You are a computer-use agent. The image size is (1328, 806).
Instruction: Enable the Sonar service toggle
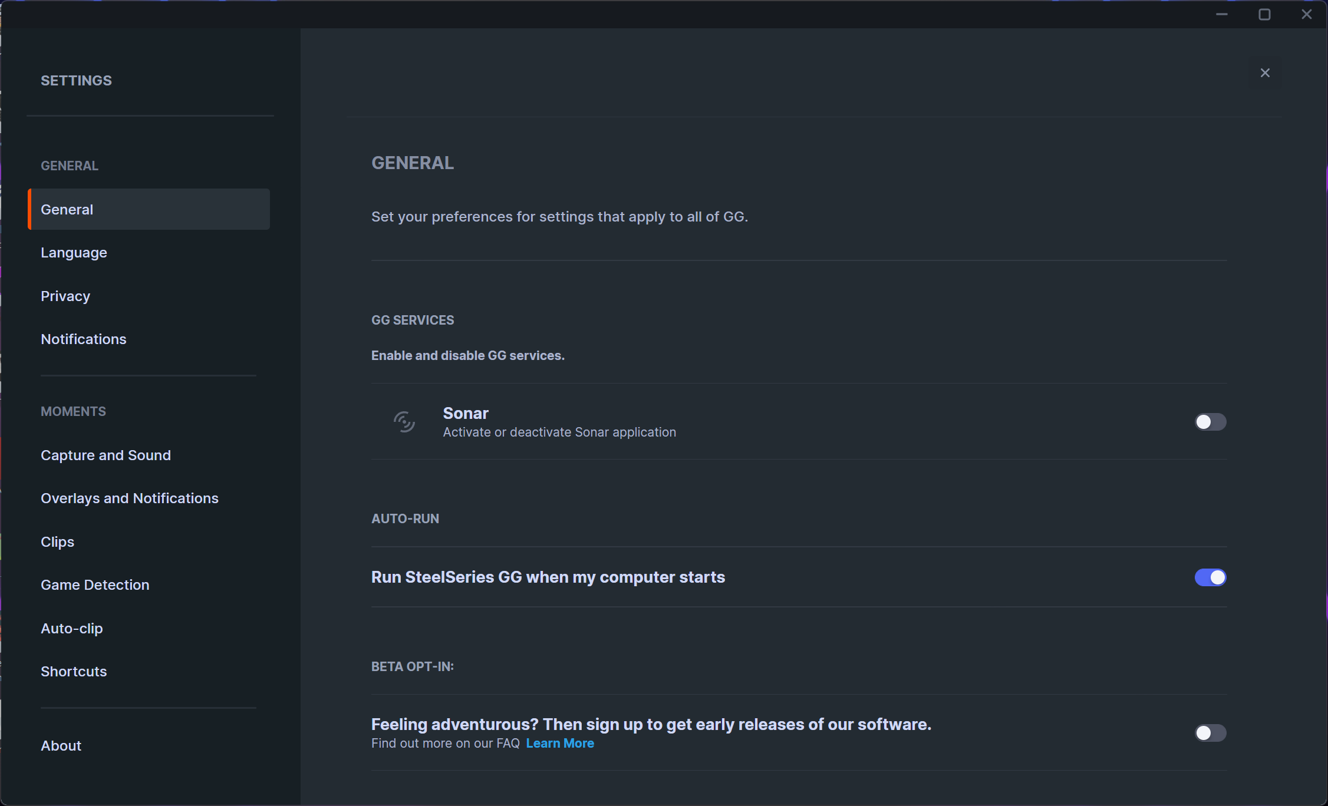coord(1211,422)
